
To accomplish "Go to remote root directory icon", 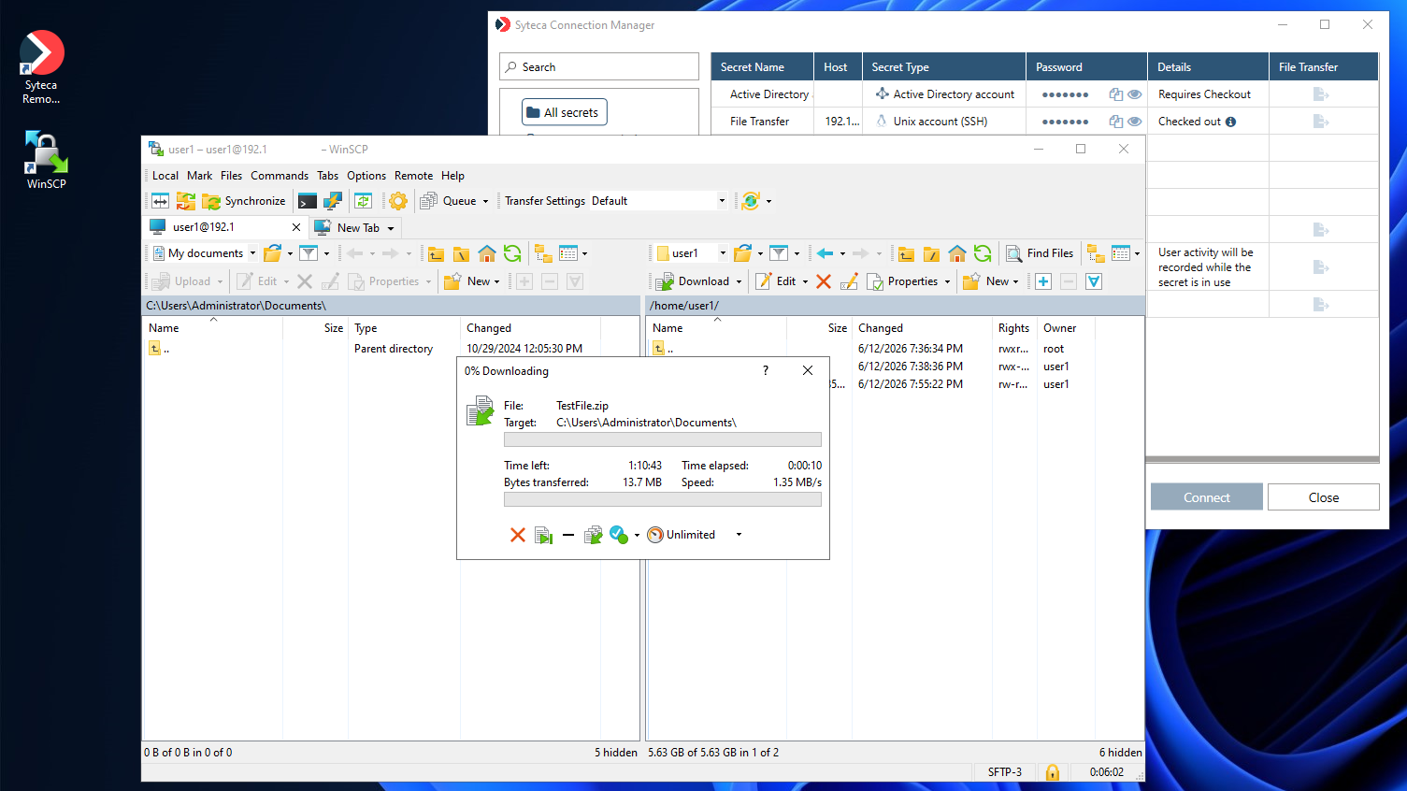I will (x=931, y=253).
